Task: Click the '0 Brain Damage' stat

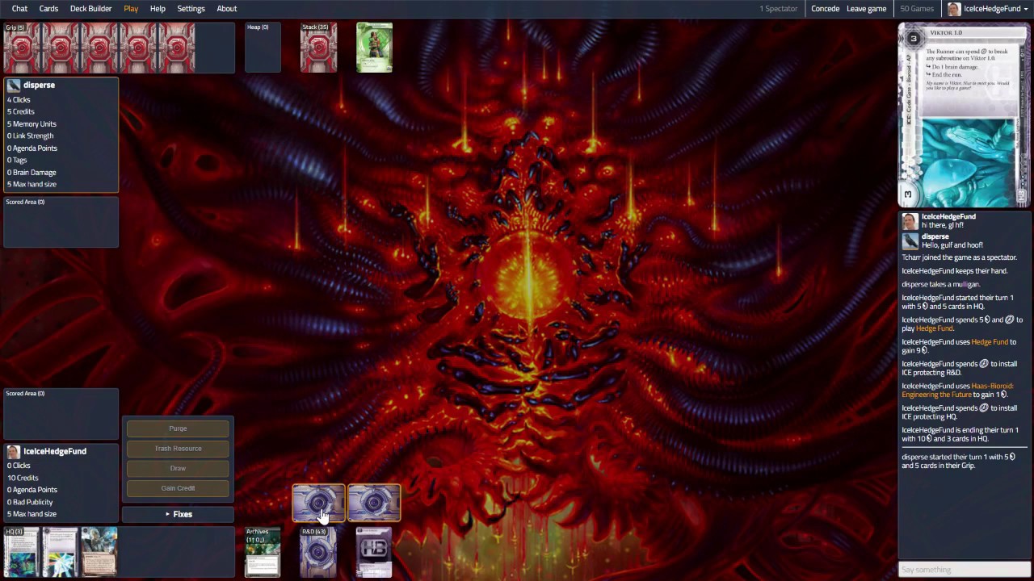Action: coord(32,173)
